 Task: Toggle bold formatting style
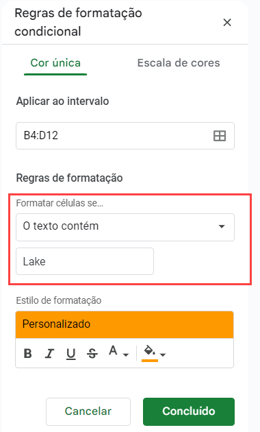coord(28,353)
